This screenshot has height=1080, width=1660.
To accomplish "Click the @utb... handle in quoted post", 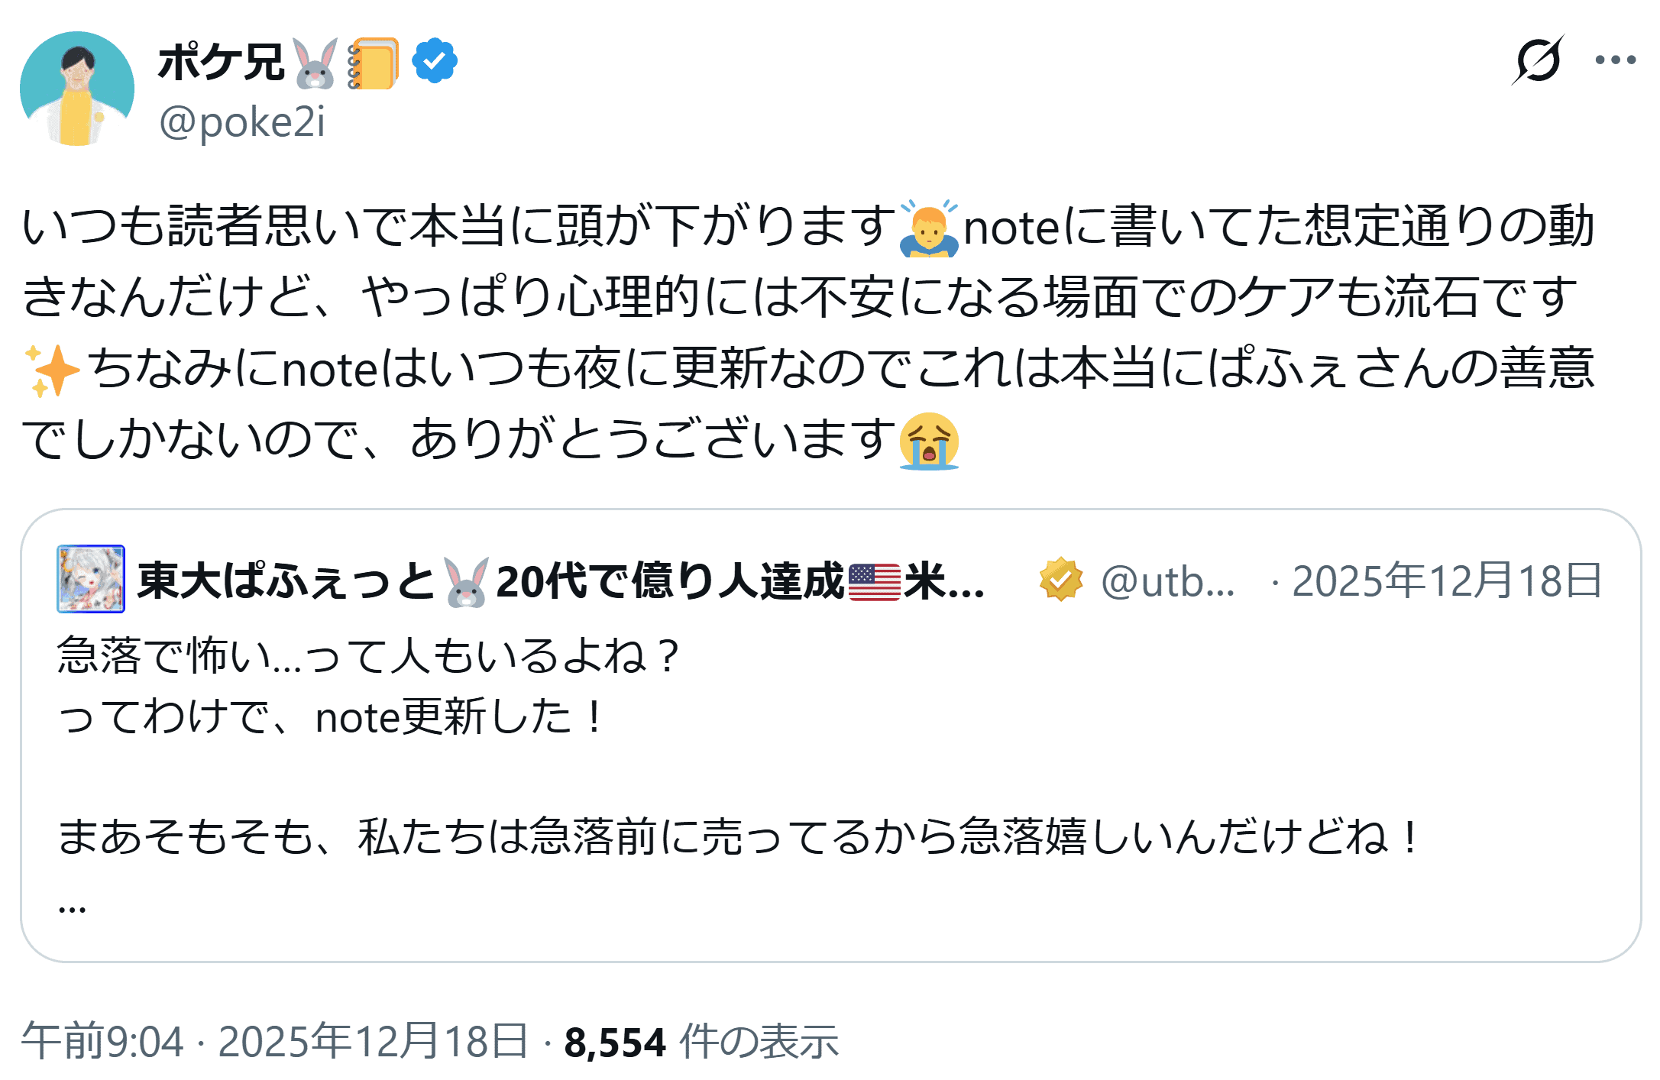I will tap(1167, 581).
